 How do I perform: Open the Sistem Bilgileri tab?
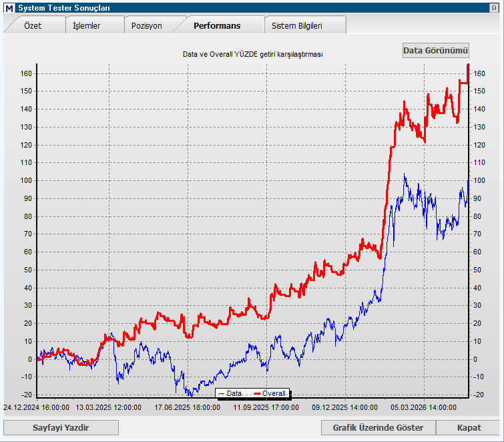(x=296, y=26)
